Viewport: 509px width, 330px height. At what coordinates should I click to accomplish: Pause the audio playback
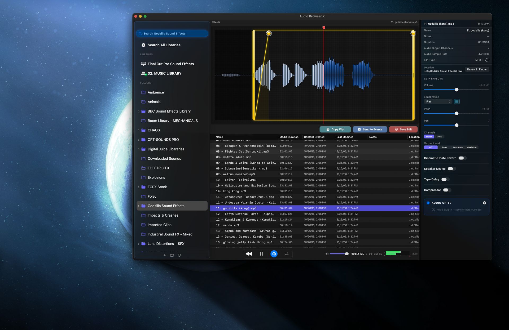(261, 254)
